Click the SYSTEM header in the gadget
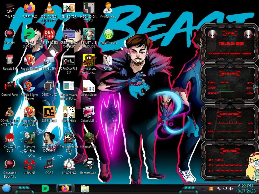 [230, 74]
